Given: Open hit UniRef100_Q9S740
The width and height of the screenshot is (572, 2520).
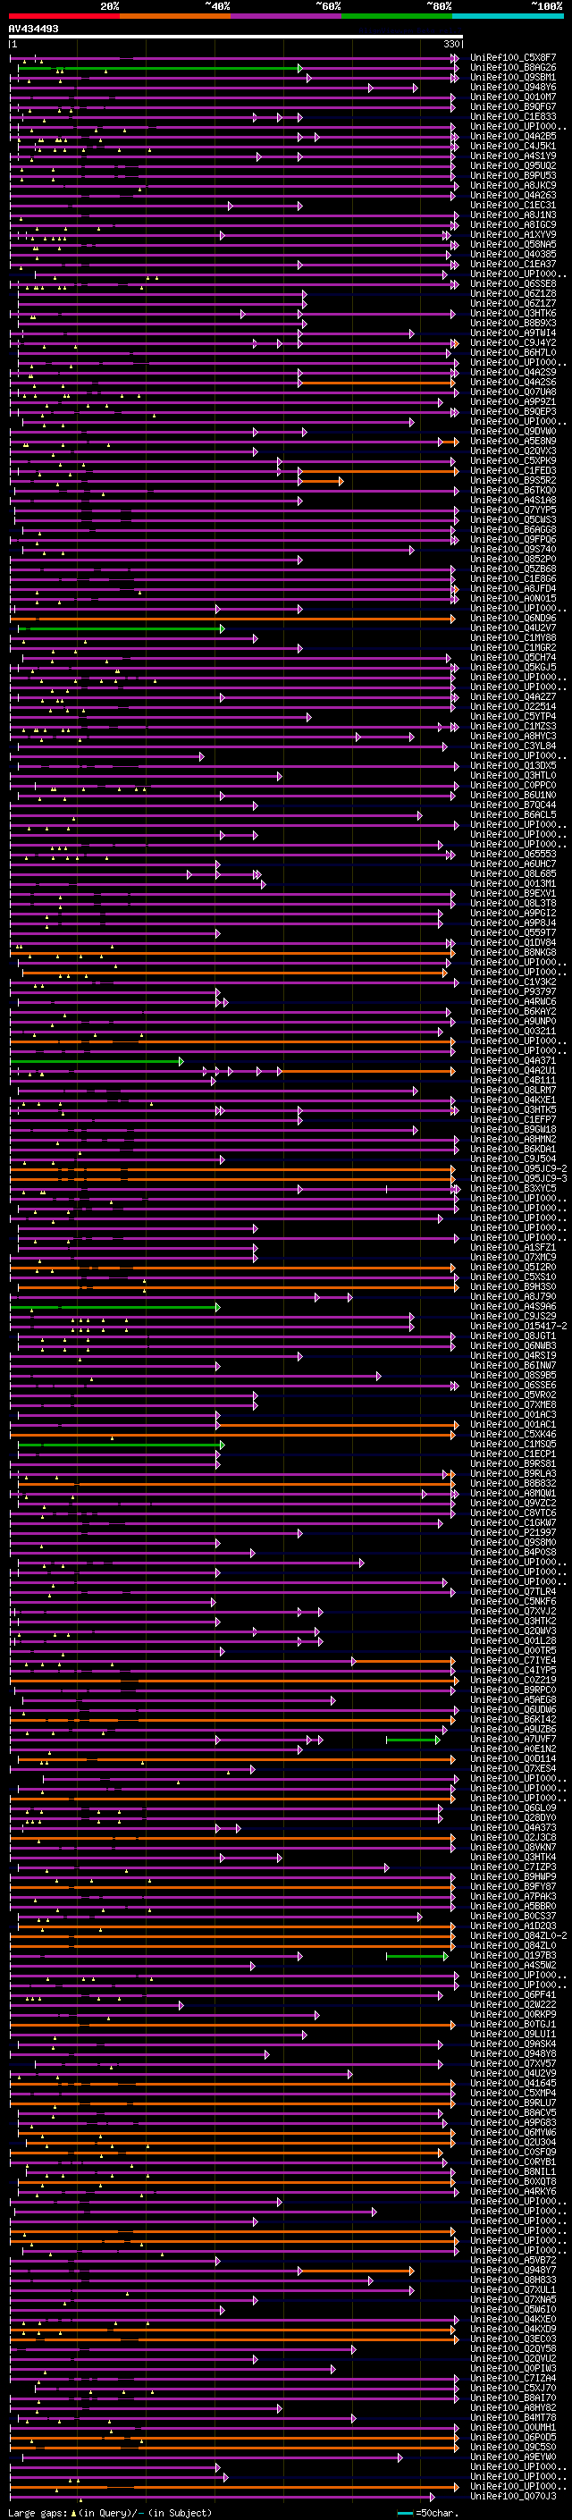Looking at the screenshot, I should 513,550.
